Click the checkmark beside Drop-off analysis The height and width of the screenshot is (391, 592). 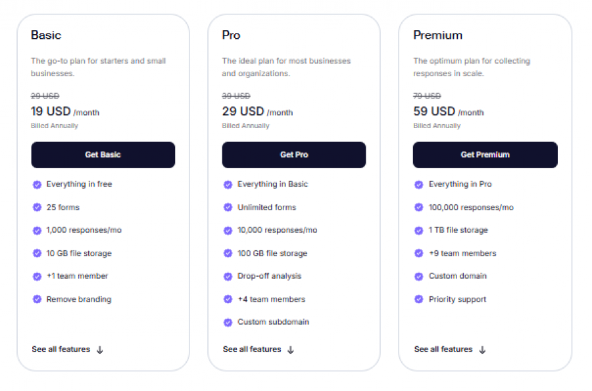point(228,276)
